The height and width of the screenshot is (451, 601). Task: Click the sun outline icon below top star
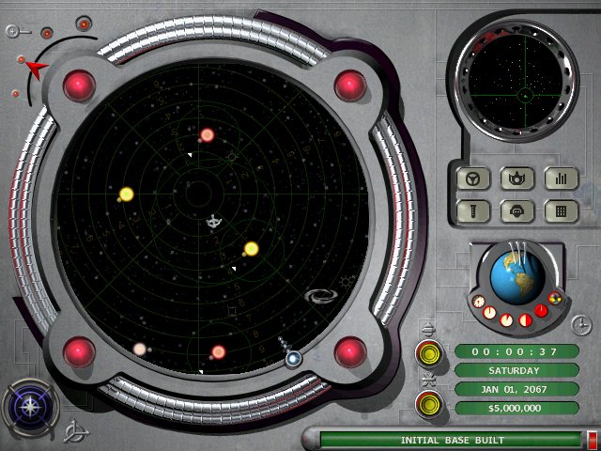[x=231, y=156]
